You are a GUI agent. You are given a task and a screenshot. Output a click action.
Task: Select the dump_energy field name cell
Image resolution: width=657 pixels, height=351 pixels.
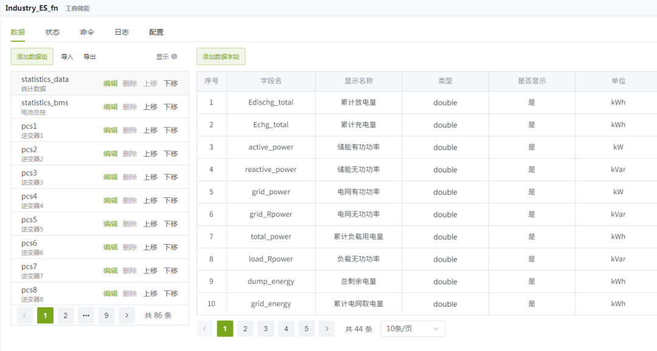(x=271, y=282)
